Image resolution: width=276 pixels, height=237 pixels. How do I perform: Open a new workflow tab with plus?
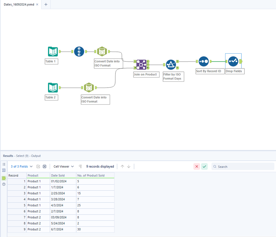click(x=46, y=4)
